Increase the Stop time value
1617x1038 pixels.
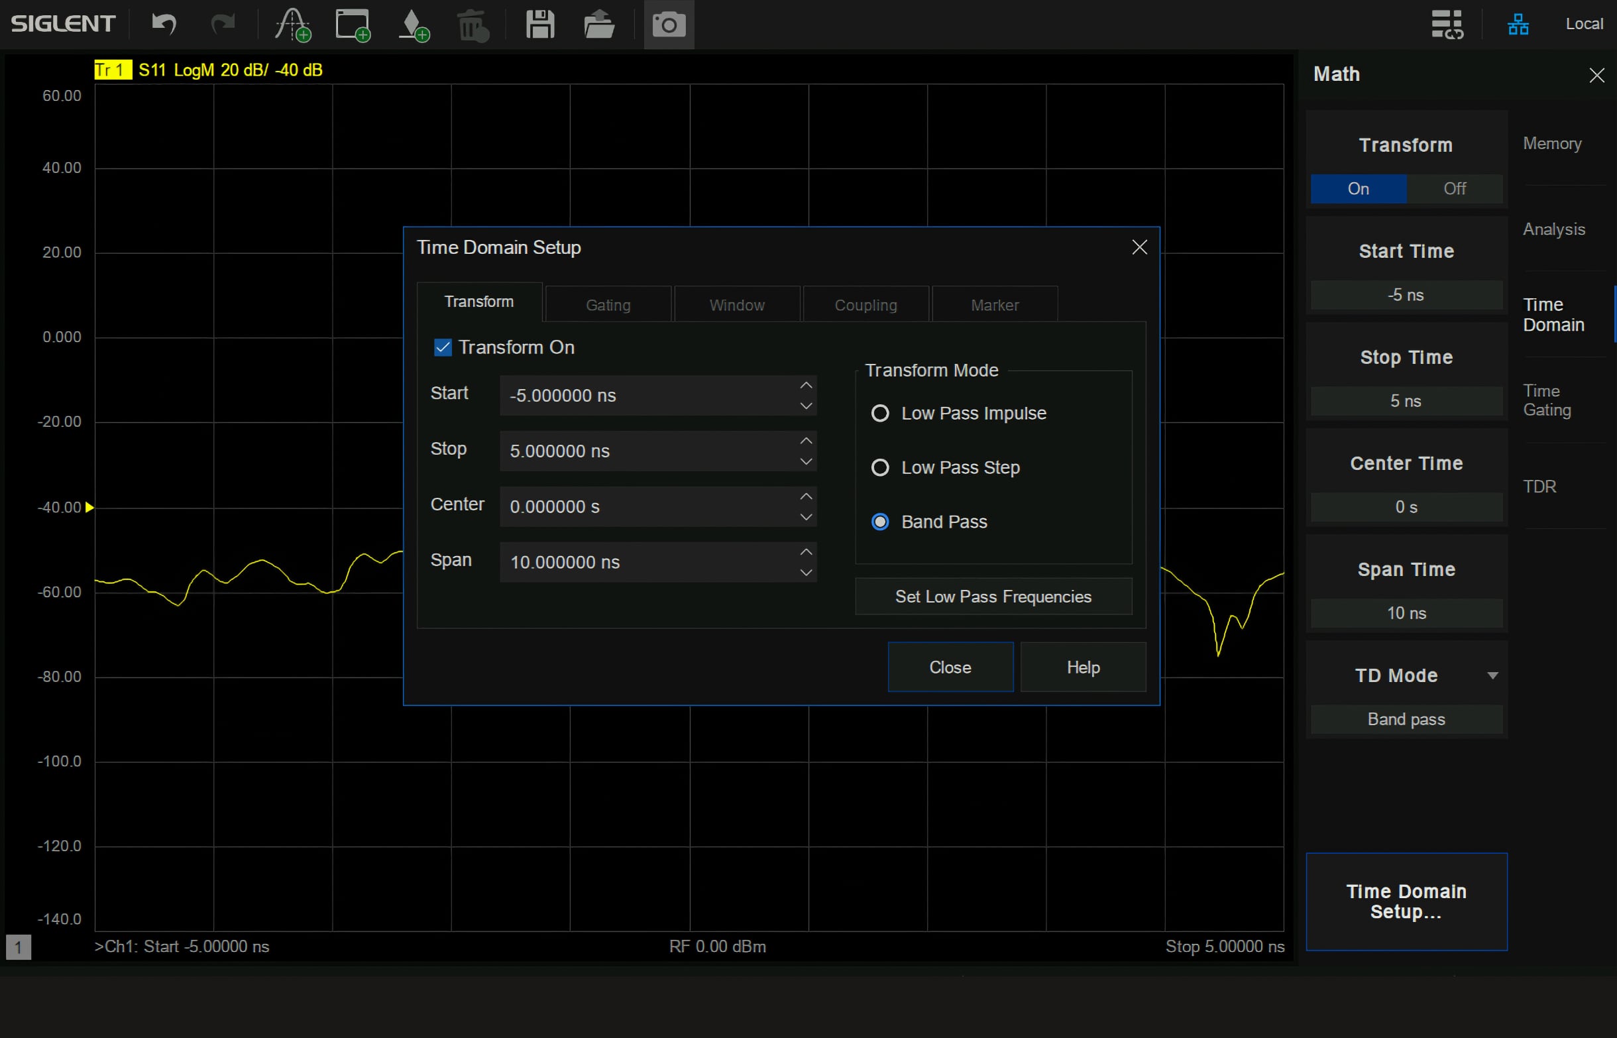(x=806, y=441)
